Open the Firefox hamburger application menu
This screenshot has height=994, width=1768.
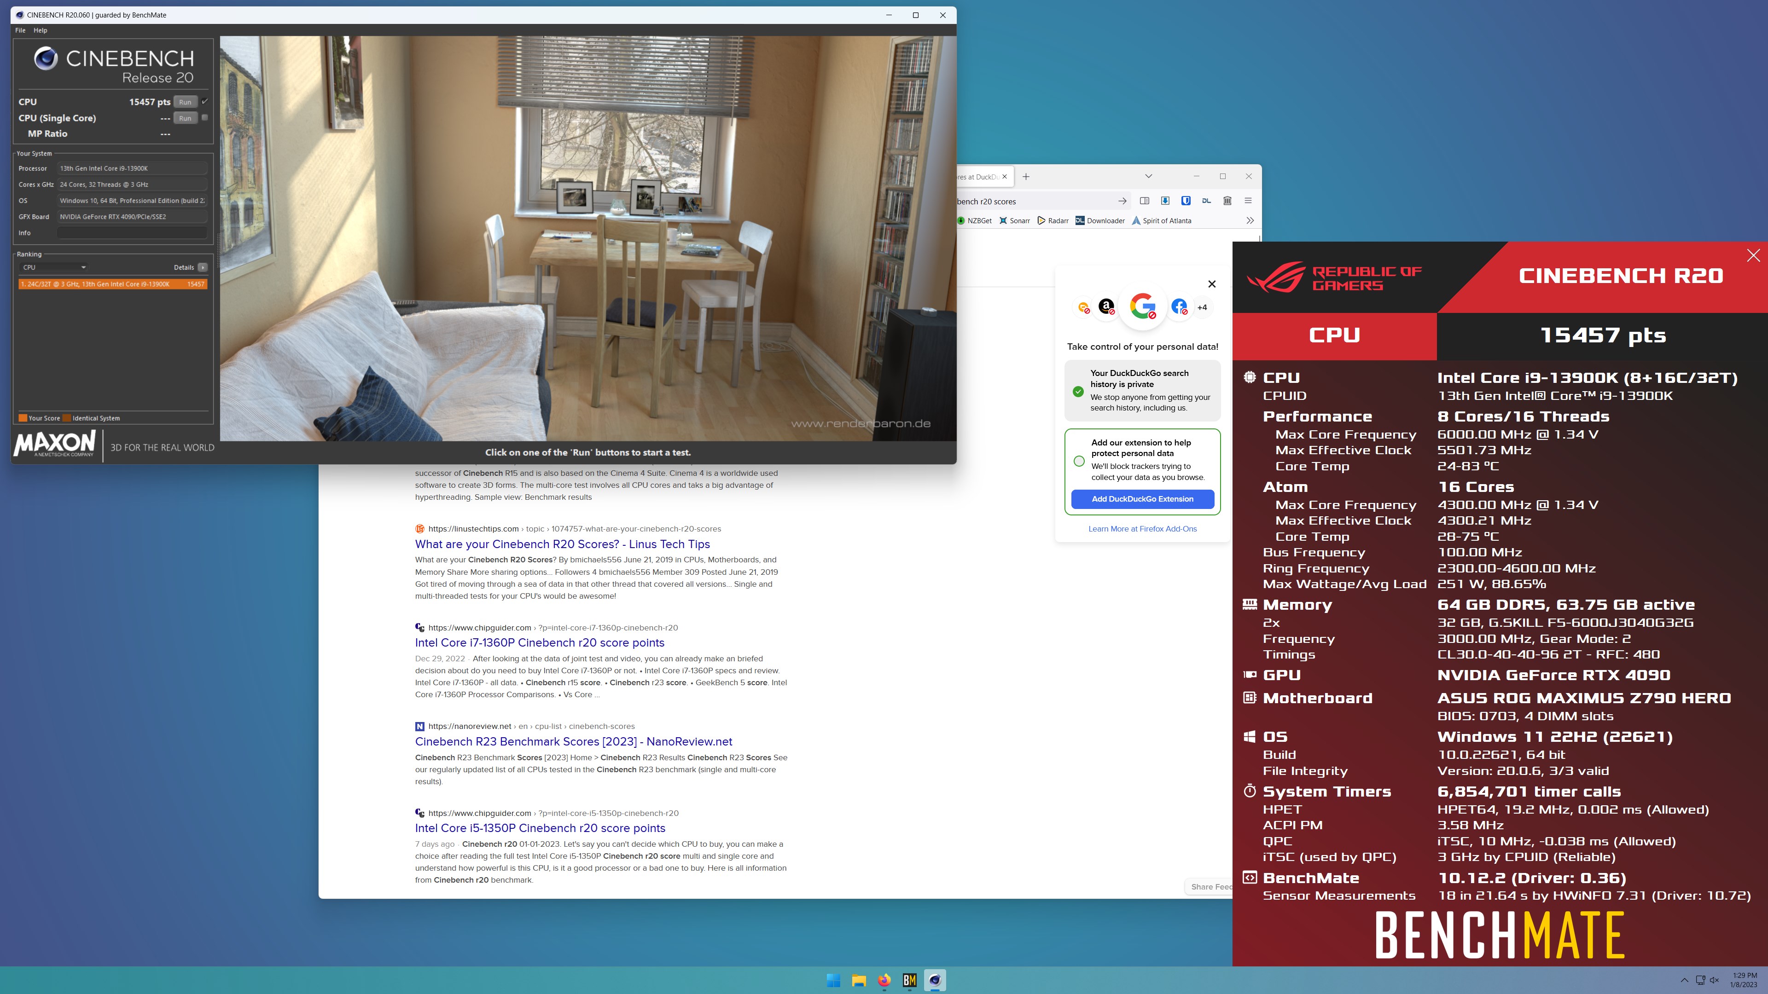(1248, 201)
